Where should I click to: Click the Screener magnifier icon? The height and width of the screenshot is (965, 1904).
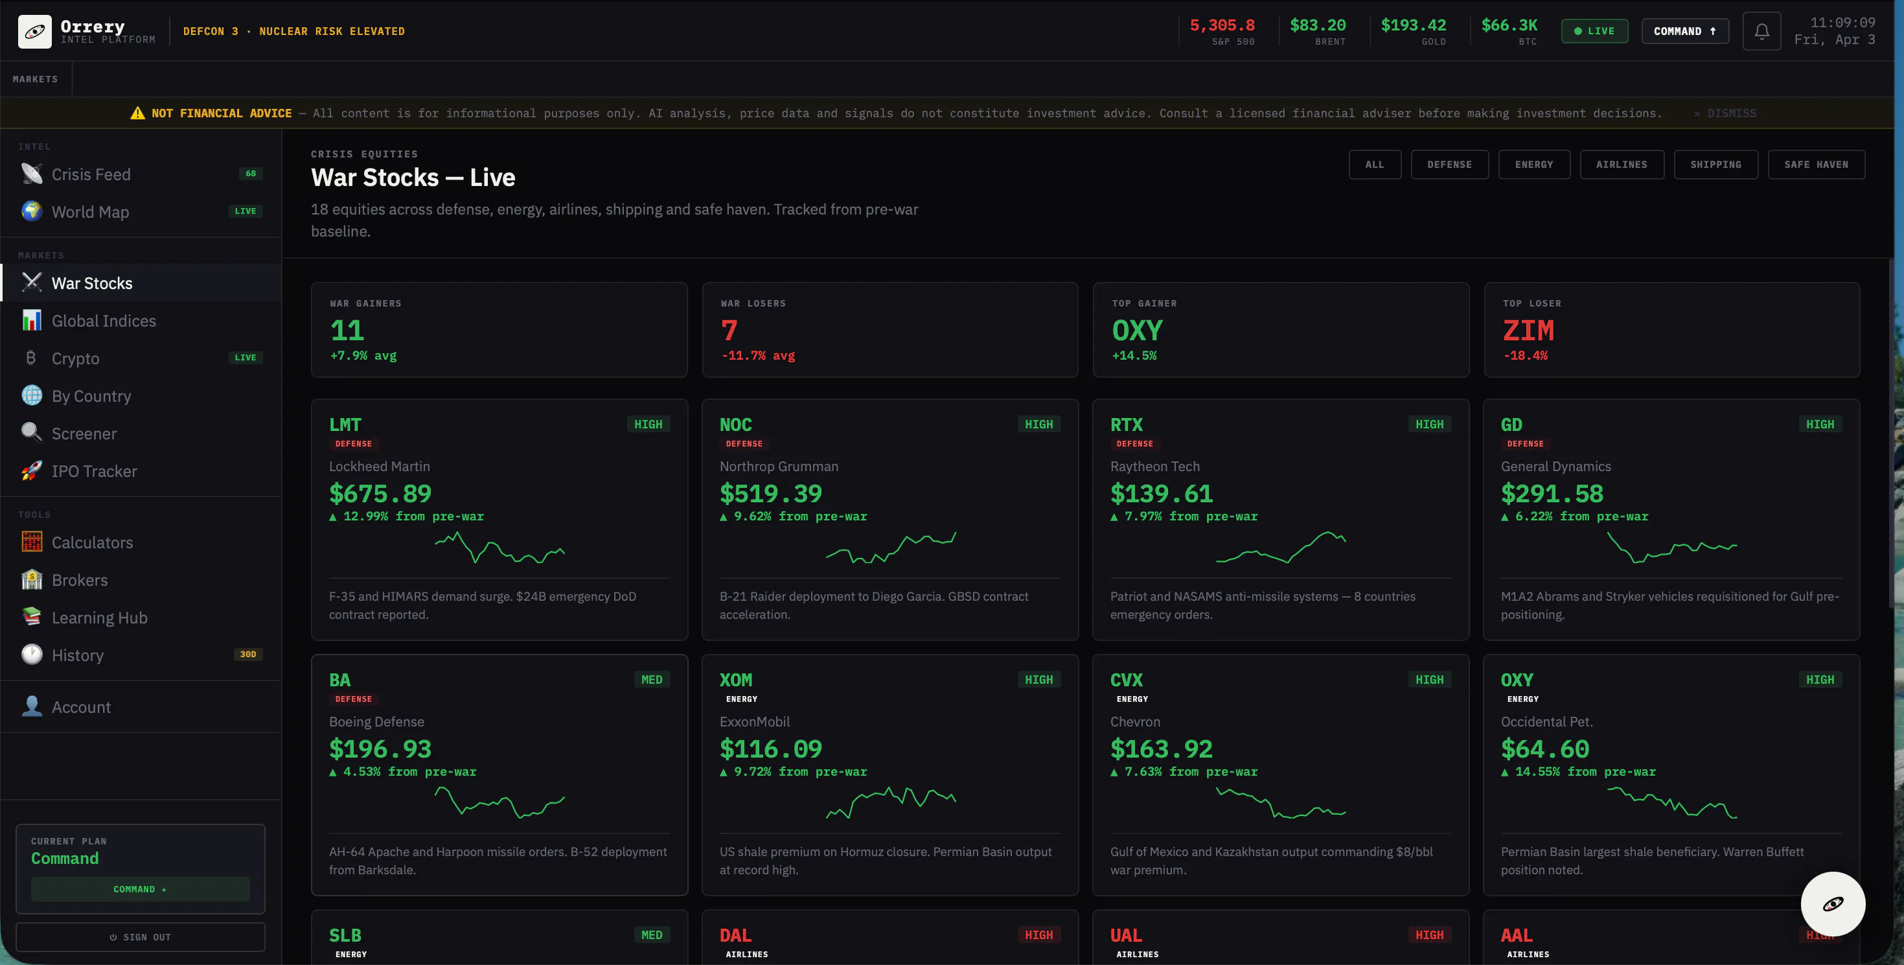pos(32,434)
